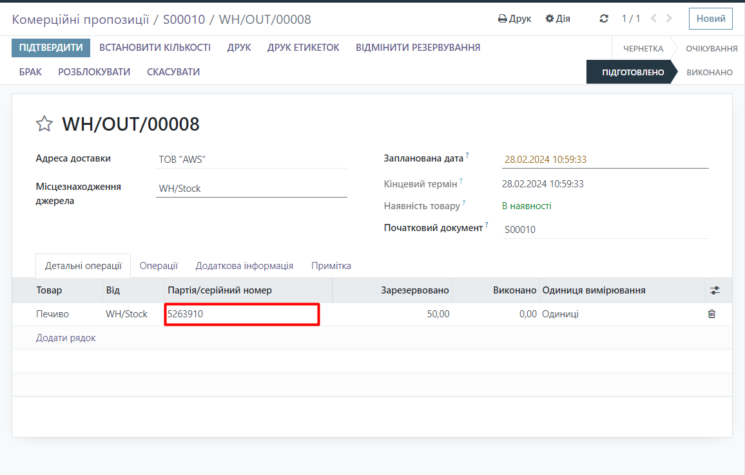Switch to the Операції tab
Screen dimensions: 745x475
pyautogui.click(x=159, y=266)
